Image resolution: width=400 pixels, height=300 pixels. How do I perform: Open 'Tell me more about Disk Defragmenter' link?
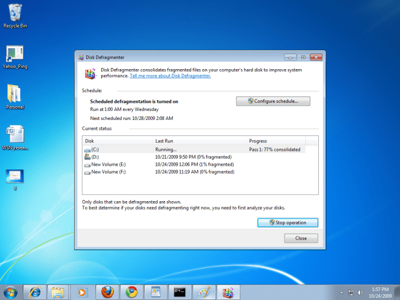click(170, 76)
